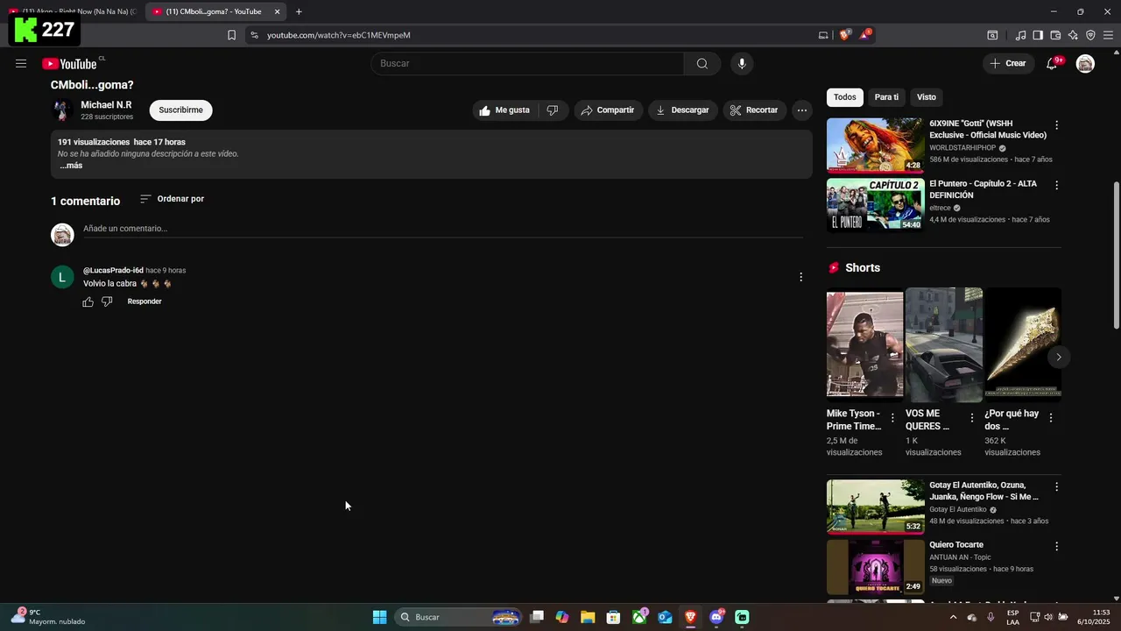Screen dimensions: 1121x631
Task: Show next Shorts with the arrow
Action: 1058,357
